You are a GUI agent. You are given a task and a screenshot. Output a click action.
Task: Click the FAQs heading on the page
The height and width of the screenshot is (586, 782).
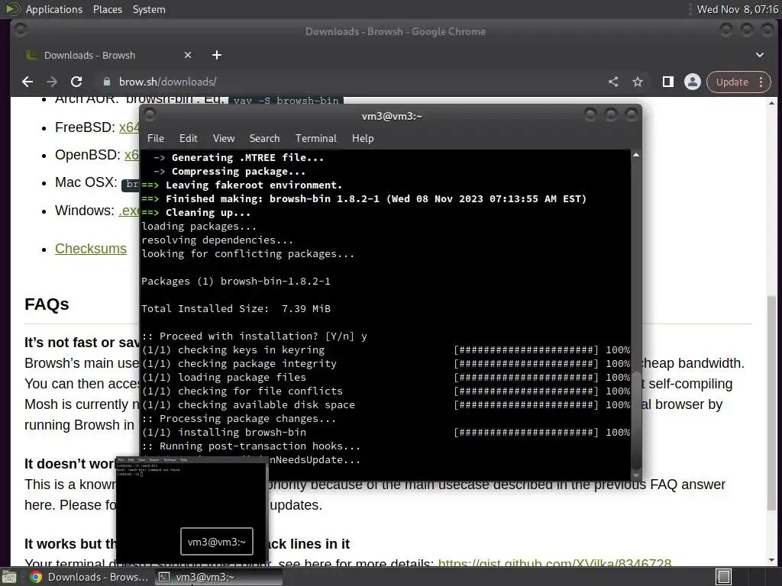click(x=47, y=304)
